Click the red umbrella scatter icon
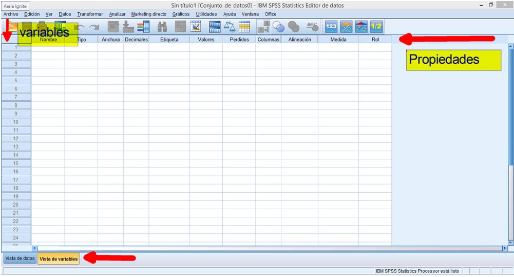The width and height of the screenshot is (514, 277). [361, 27]
